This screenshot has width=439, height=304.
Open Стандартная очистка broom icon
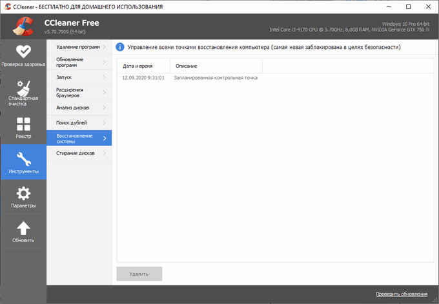click(x=23, y=88)
